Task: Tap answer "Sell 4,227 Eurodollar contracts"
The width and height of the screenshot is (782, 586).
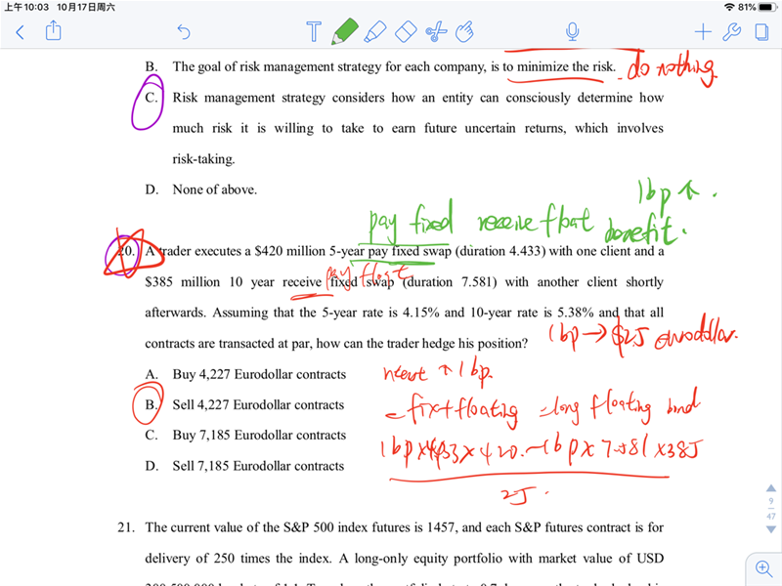Action: [258, 405]
